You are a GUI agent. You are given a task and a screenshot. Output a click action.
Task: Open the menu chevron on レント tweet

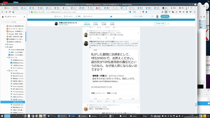[x=138, y=107]
